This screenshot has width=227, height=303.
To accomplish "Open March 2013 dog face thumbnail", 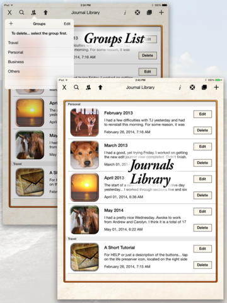I will tap(84, 155).
